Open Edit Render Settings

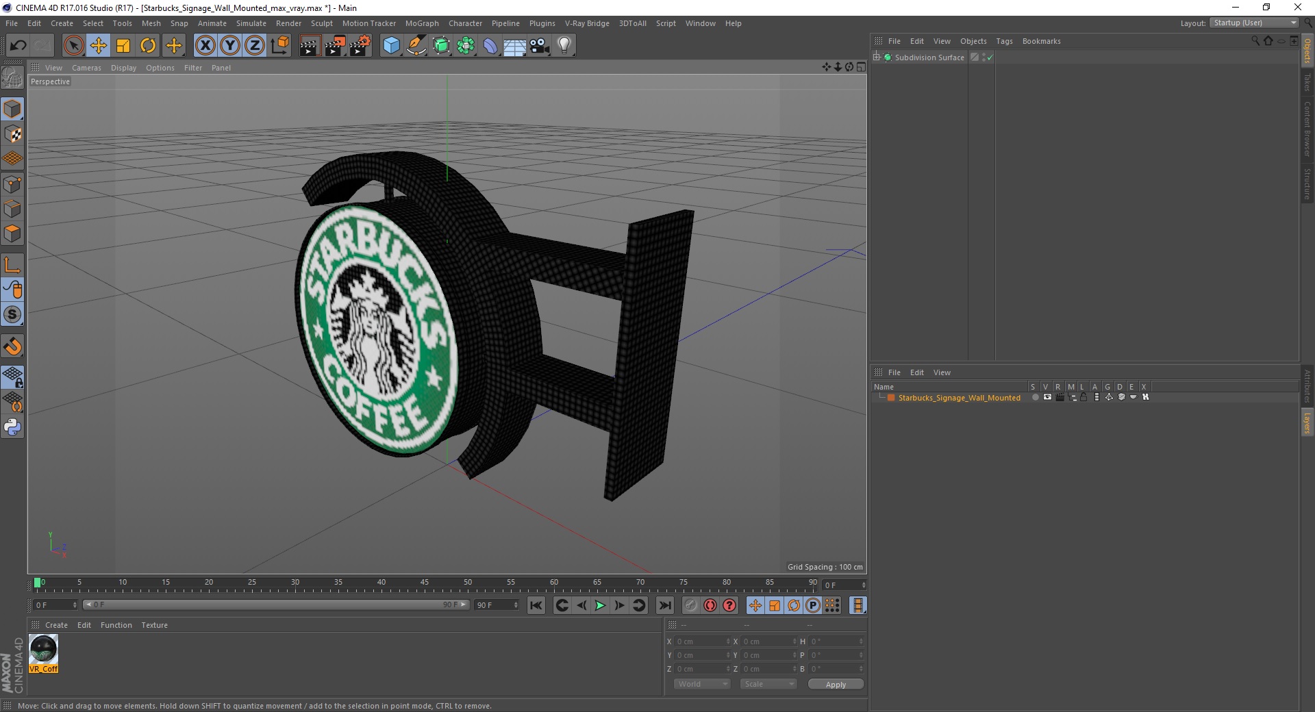360,46
